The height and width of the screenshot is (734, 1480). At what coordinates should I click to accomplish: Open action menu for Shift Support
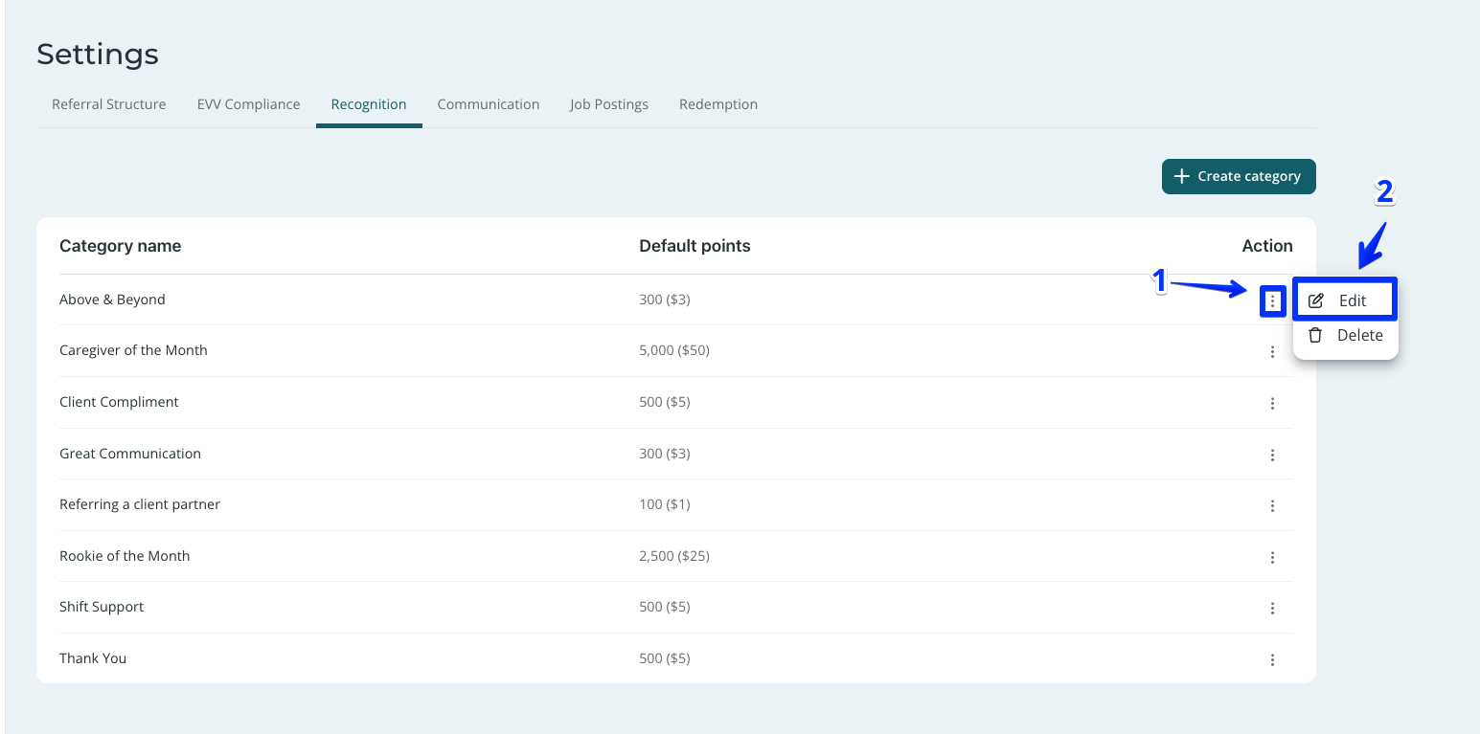pyautogui.click(x=1272, y=609)
